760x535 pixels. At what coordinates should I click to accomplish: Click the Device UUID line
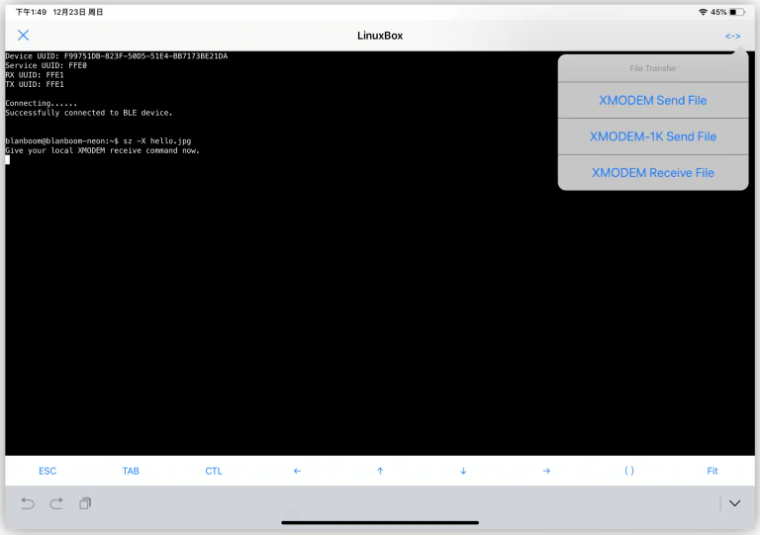(x=117, y=56)
